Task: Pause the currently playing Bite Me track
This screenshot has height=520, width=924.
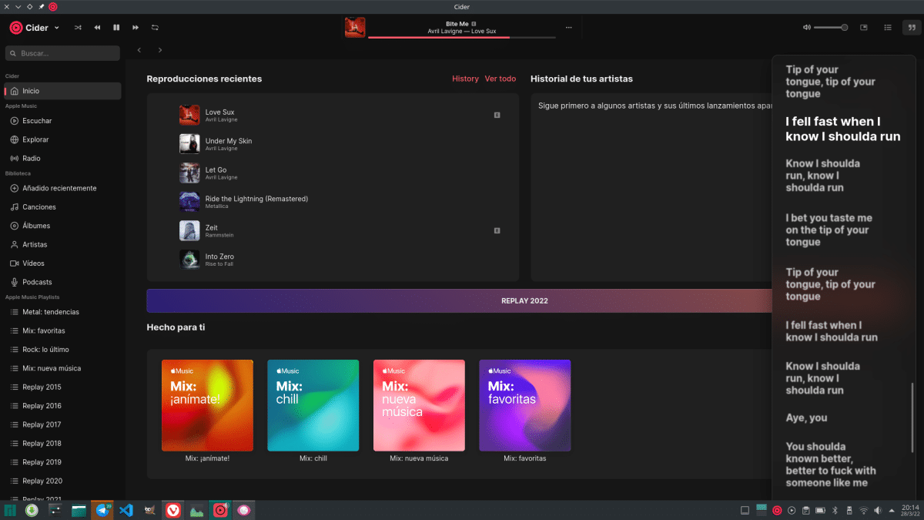Action: click(x=115, y=27)
